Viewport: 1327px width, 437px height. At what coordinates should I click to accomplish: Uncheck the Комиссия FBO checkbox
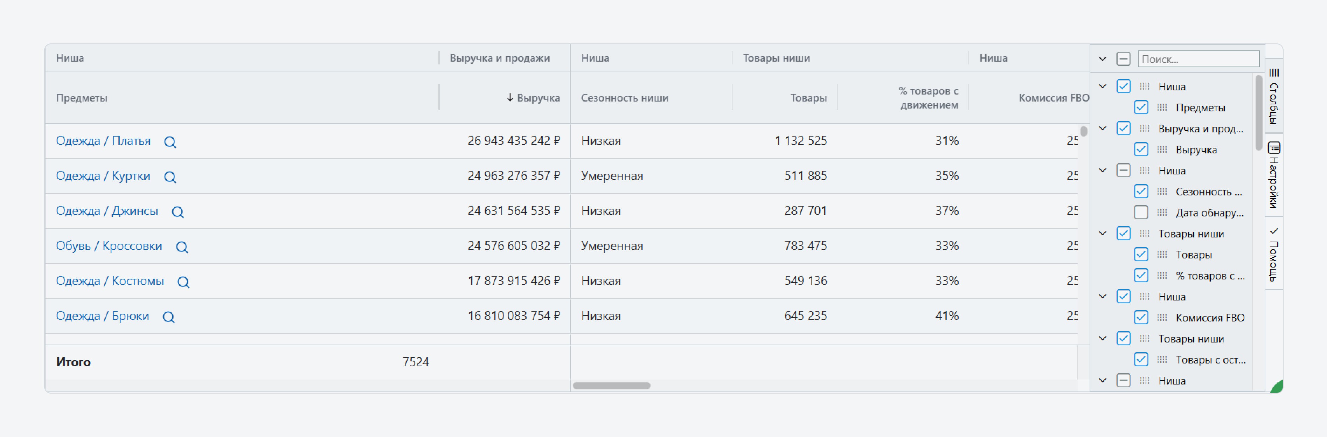pyautogui.click(x=1141, y=318)
